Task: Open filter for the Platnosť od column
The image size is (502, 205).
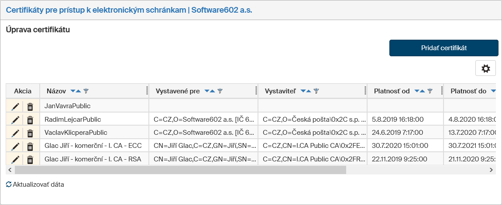Action: [x=430, y=91]
